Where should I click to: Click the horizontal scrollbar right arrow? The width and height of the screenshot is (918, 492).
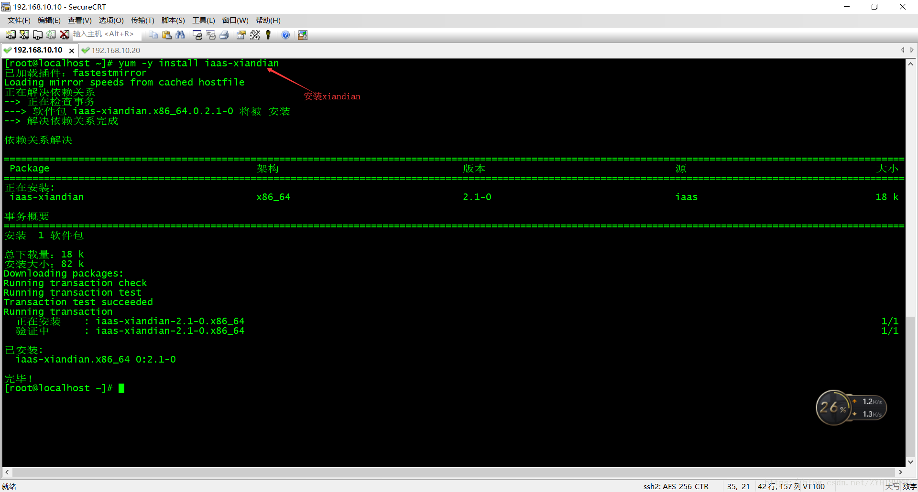click(x=900, y=472)
